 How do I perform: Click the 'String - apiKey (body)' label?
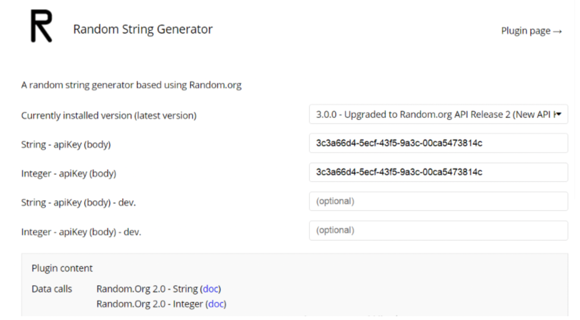coord(66,145)
